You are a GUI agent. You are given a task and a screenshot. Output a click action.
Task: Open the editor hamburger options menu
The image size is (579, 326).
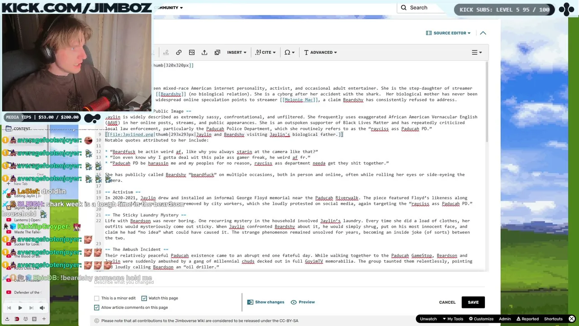pos(477,53)
